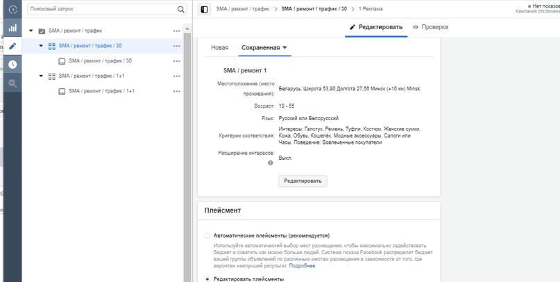Viewport: 560px width, 282px height.
Task: Select Редактировать плейсменты radio button
Action: tap(207, 279)
